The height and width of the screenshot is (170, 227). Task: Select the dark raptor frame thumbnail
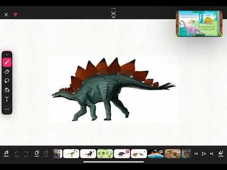coord(88,153)
